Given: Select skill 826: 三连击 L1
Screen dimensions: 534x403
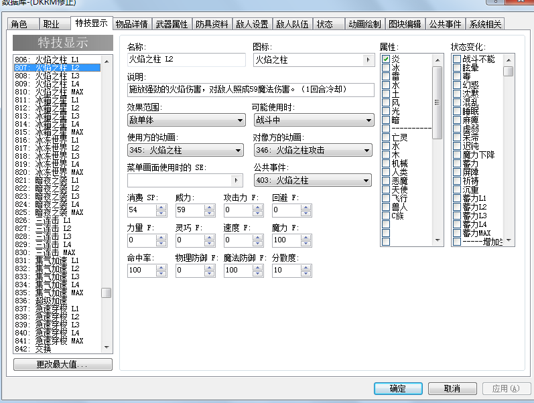Looking at the screenshot, I should (57, 220).
